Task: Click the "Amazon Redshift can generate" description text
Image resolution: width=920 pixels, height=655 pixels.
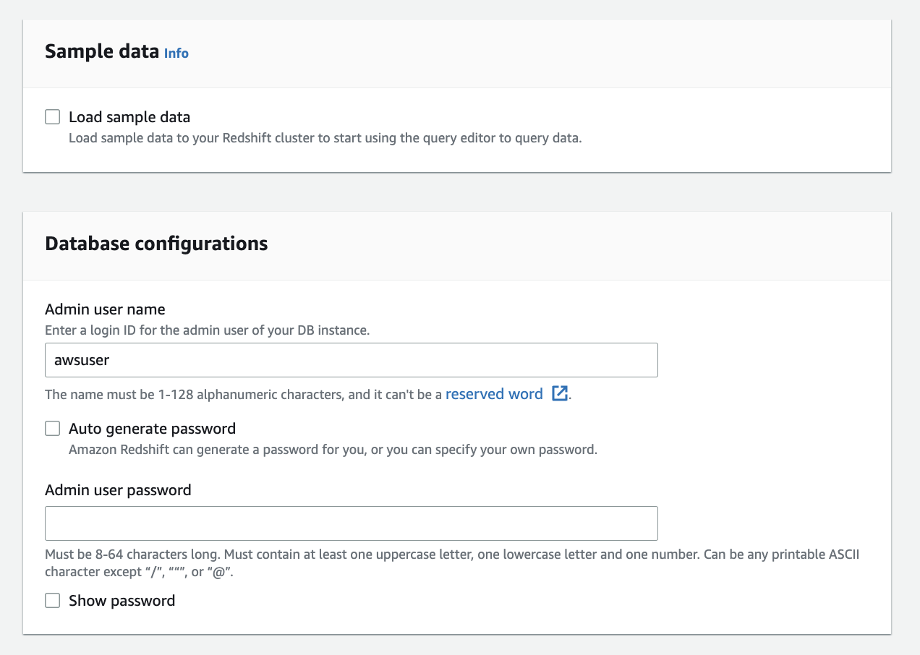Action: click(x=333, y=449)
